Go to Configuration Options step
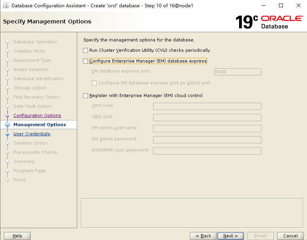 tap(37, 115)
